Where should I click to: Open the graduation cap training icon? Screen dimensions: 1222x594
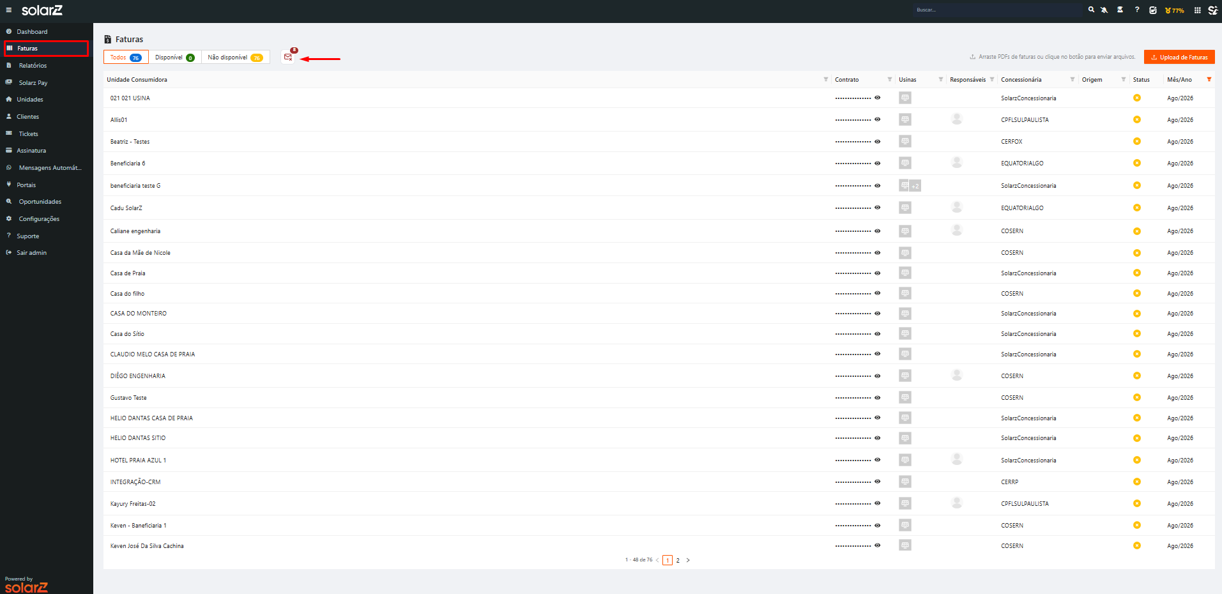(x=1120, y=10)
